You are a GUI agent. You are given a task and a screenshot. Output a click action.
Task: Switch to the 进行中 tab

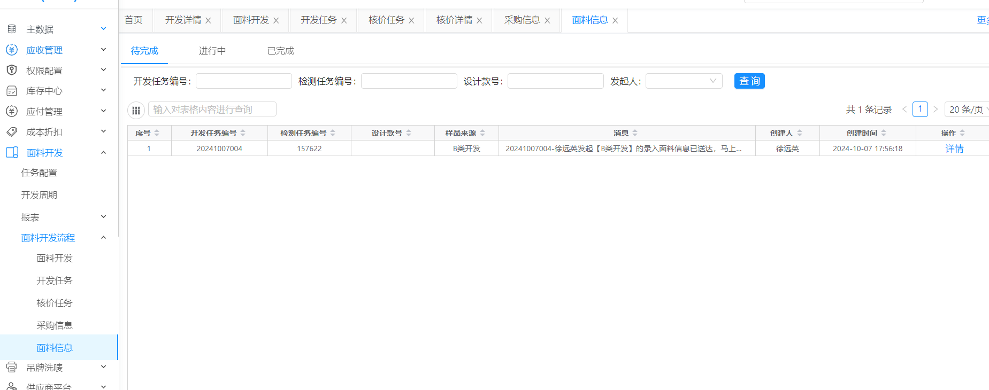(x=212, y=51)
